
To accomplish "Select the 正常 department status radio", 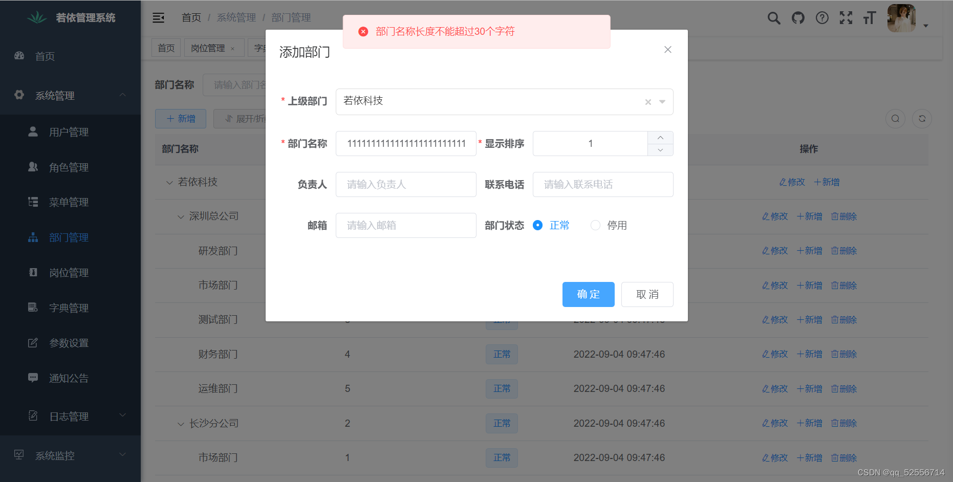I will click(x=537, y=225).
